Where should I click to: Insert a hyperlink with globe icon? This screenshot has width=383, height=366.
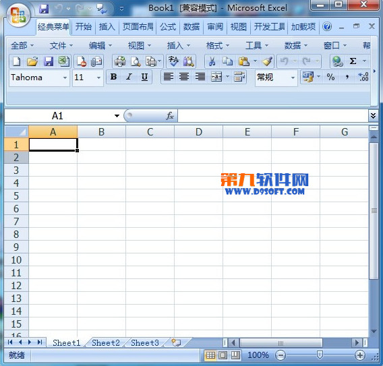click(x=338, y=61)
